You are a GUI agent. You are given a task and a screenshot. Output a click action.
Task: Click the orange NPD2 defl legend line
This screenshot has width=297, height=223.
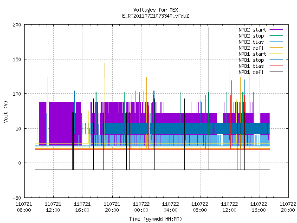click(x=277, y=47)
